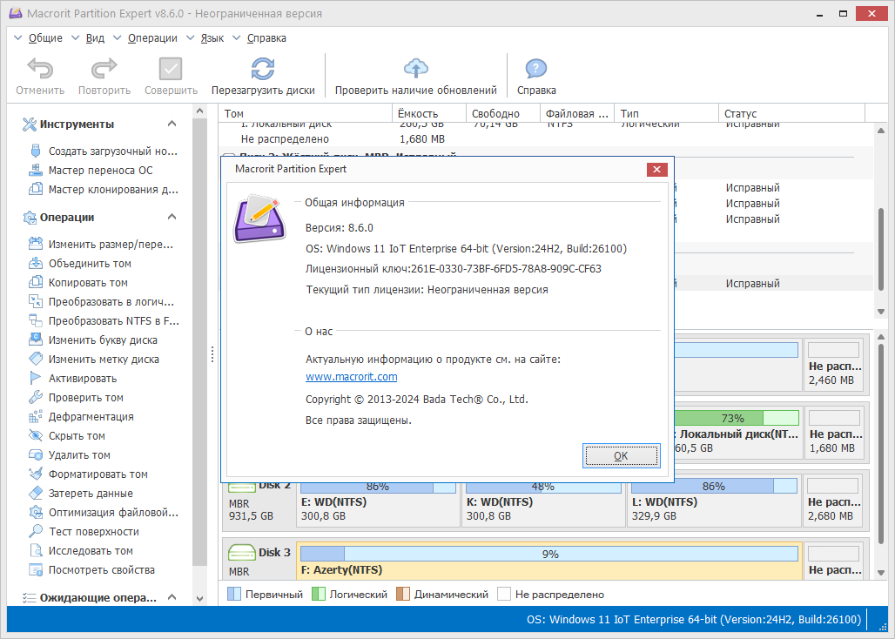
Task: Open Посмотреть свойства icon
Action: tap(36, 569)
